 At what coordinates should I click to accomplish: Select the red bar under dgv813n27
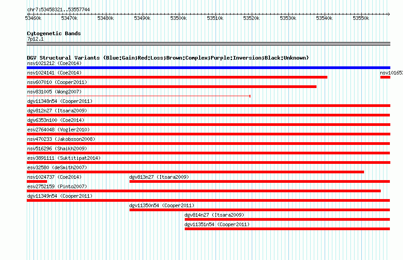259,181
